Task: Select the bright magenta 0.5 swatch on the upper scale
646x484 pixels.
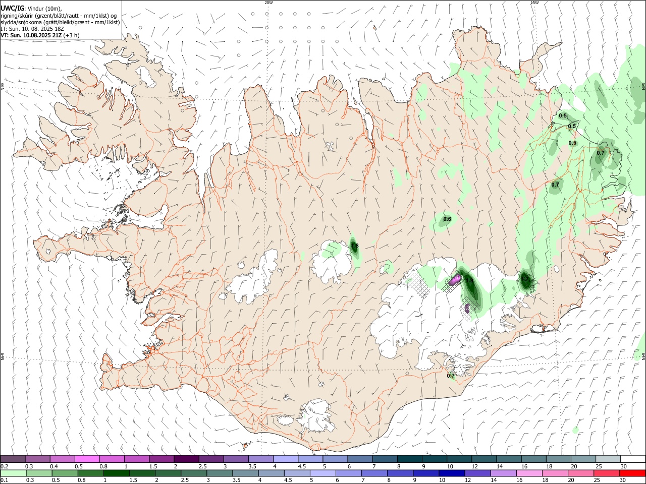Action: [x=87, y=459]
